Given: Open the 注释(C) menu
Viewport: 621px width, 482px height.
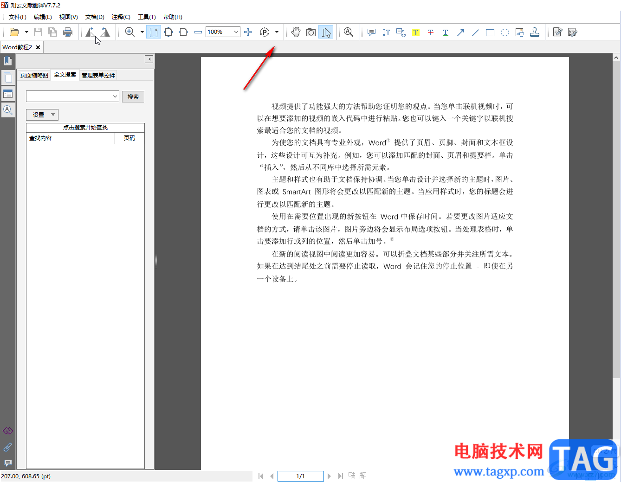Looking at the screenshot, I should click(x=121, y=17).
